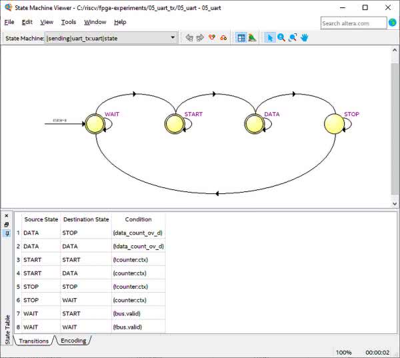Click the Condition column header
Viewport: 400px width, 358px height.
138,219
